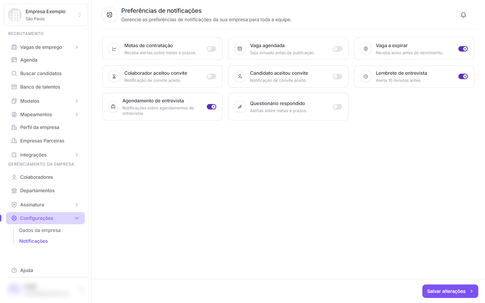Open the Empresa Exemplo company switcher

[x=46, y=15]
